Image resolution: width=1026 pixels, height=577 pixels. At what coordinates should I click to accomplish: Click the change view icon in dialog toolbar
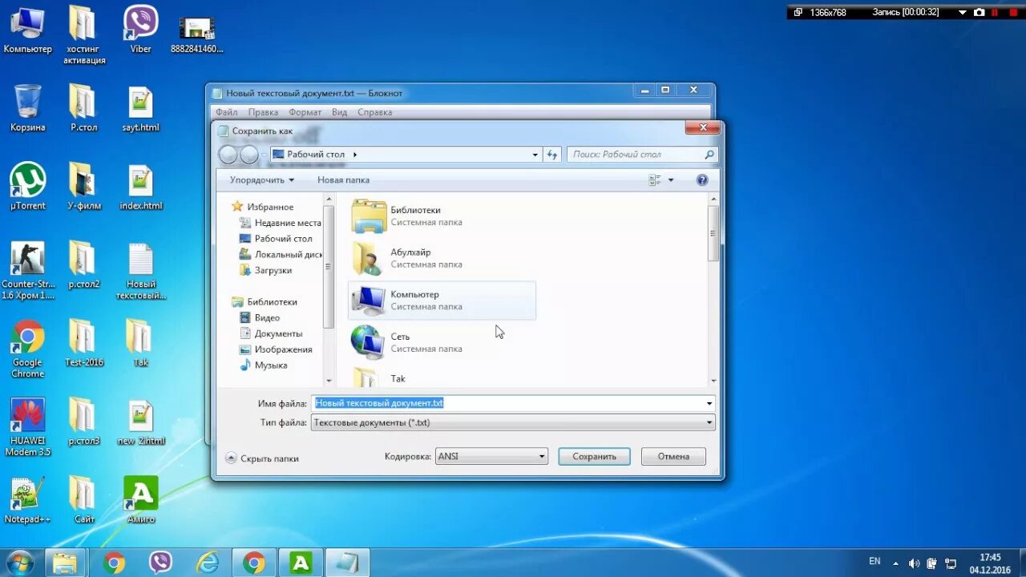click(x=655, y=180)
